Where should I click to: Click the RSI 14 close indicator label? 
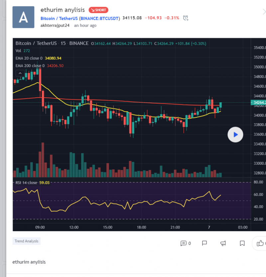pos(26,183)
